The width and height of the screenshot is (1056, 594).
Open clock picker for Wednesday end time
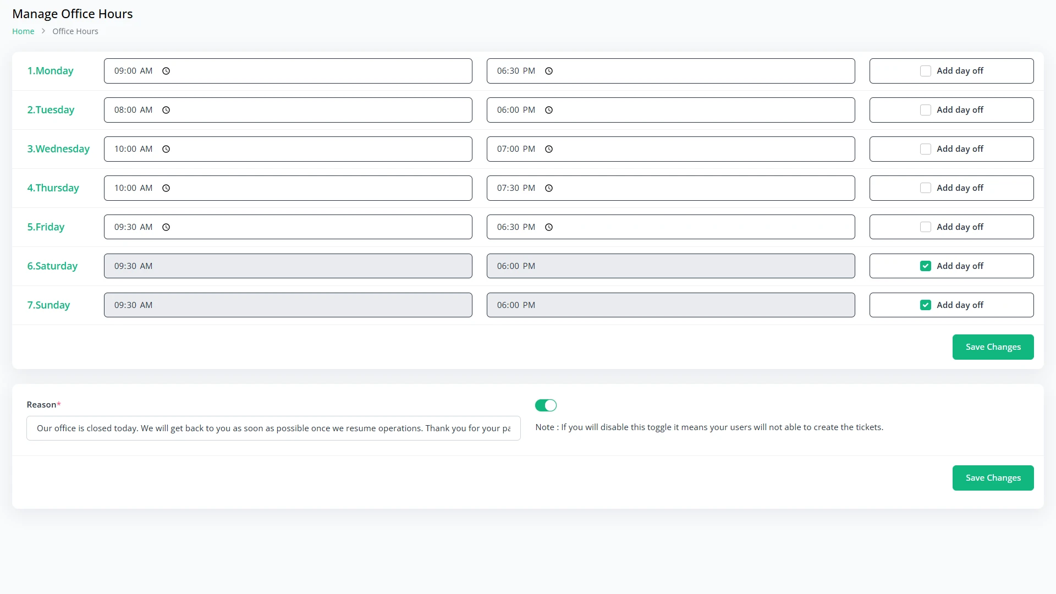549,149
